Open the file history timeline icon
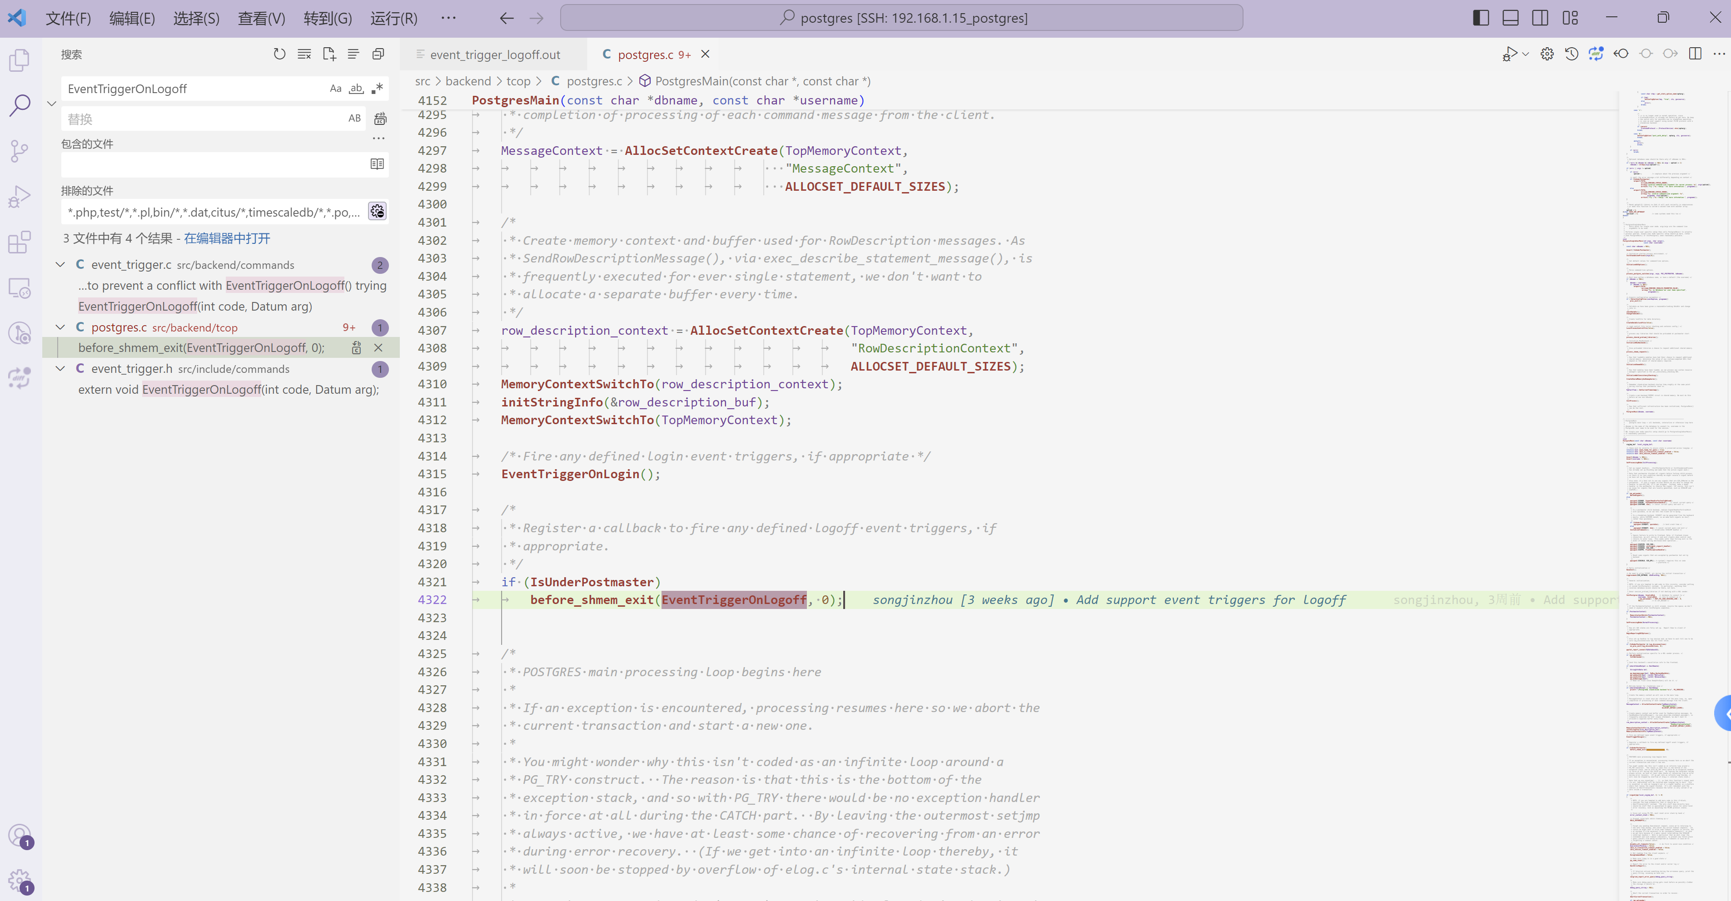 pyautogui.click(x=1572, y=54)
